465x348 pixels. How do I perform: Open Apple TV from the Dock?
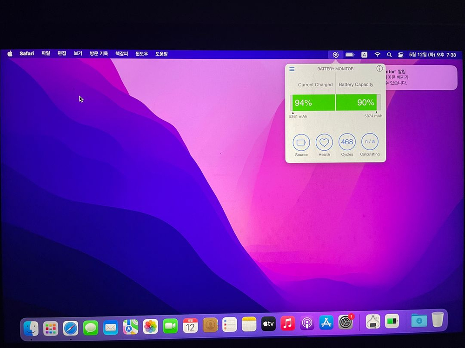point(268,324)
